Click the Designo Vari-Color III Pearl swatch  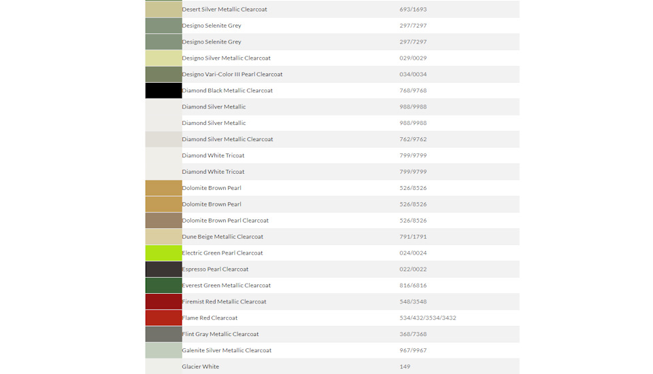point(163,75)
